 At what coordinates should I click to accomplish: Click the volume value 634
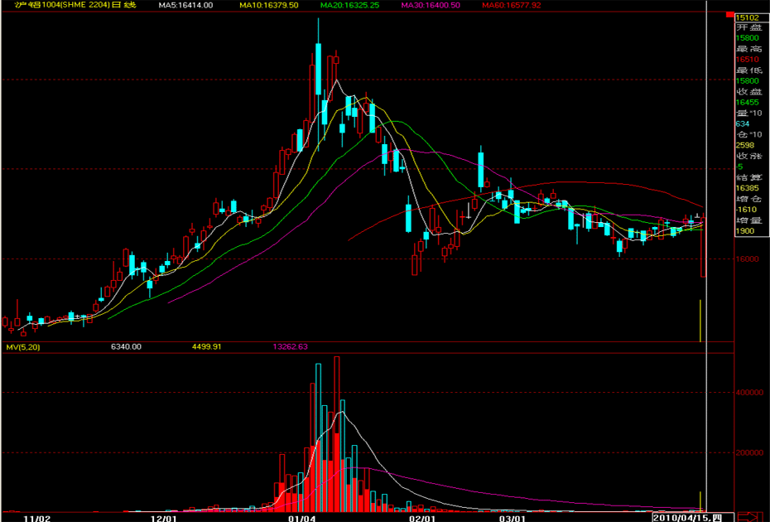coord(743,123)
